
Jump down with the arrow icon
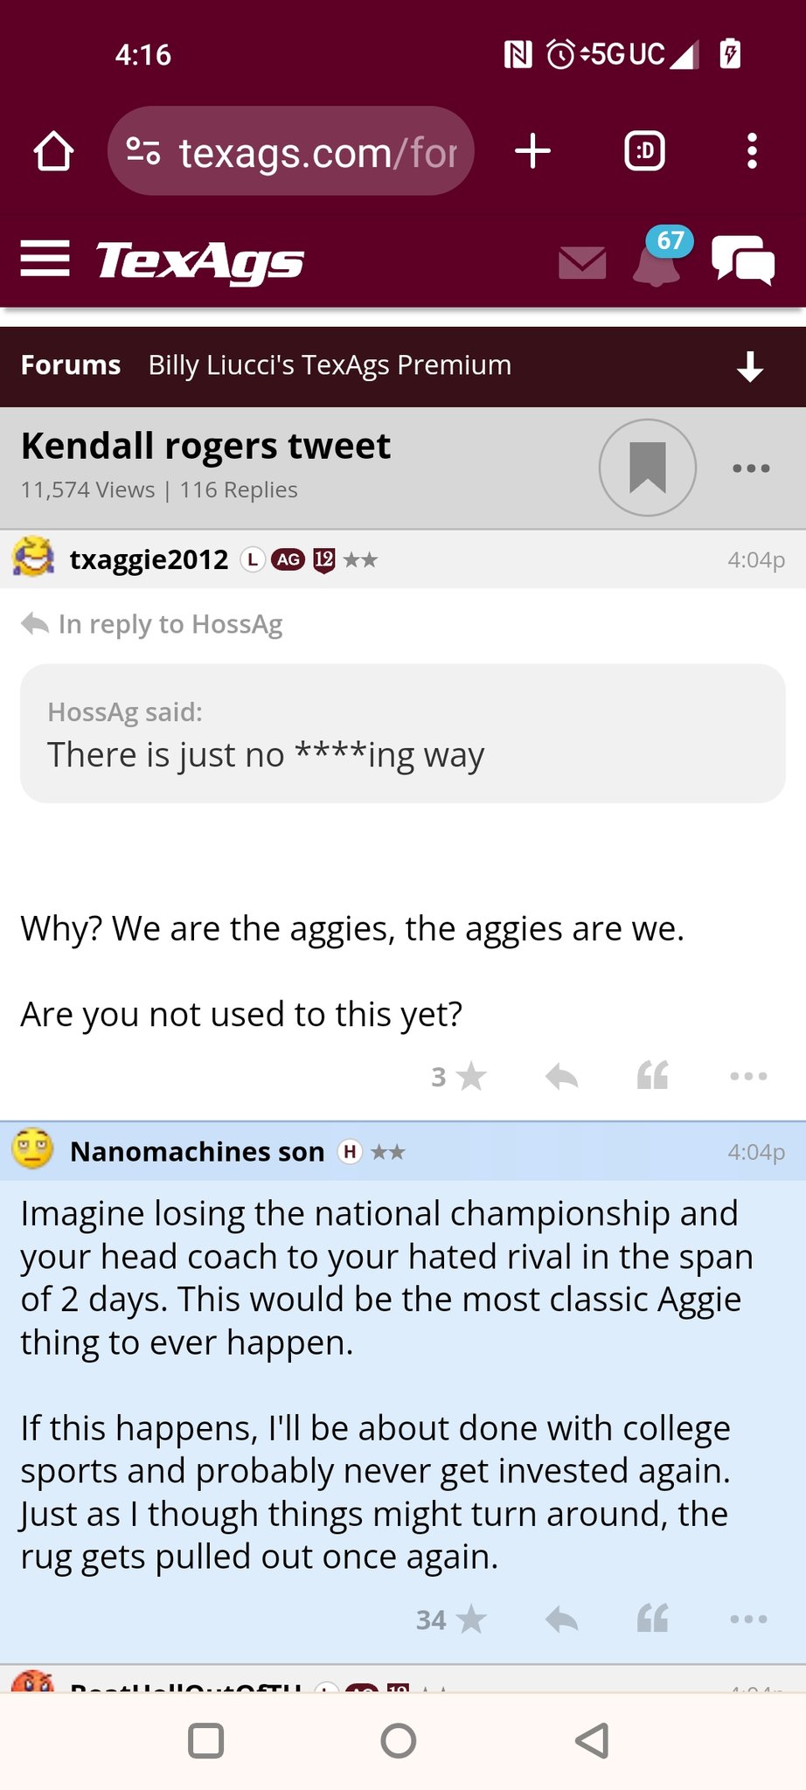[x=750, y=366]
